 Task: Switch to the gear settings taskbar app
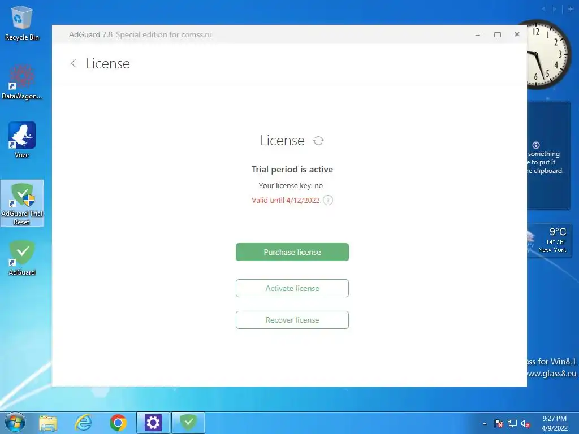pos(153,423)
